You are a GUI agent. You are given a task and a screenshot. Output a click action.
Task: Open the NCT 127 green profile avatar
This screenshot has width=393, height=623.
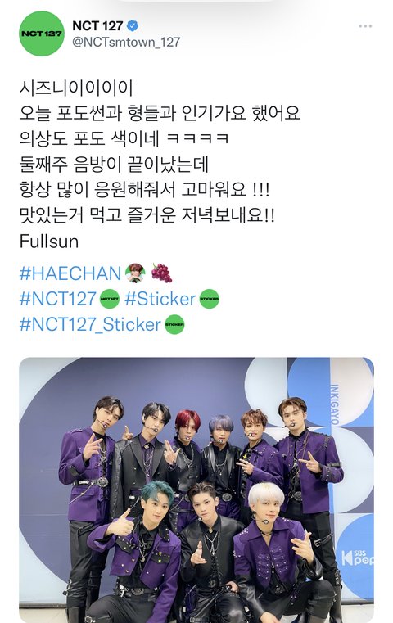tap(41, 34)
